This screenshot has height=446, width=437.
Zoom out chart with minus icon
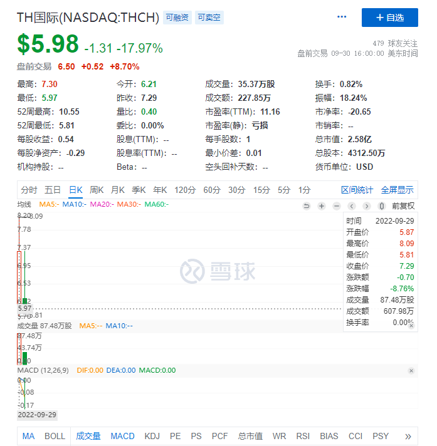337,206
